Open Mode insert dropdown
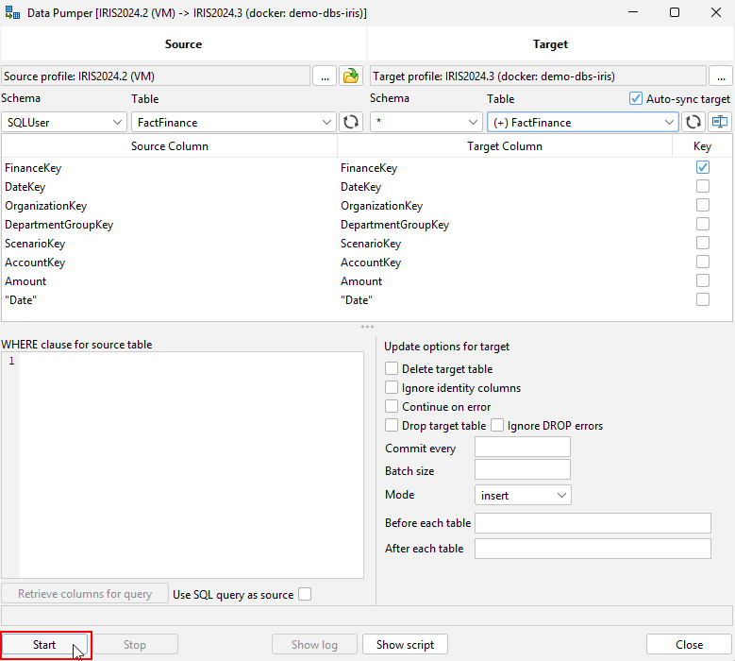Screen dimensions: 735x661 [523, 495]
